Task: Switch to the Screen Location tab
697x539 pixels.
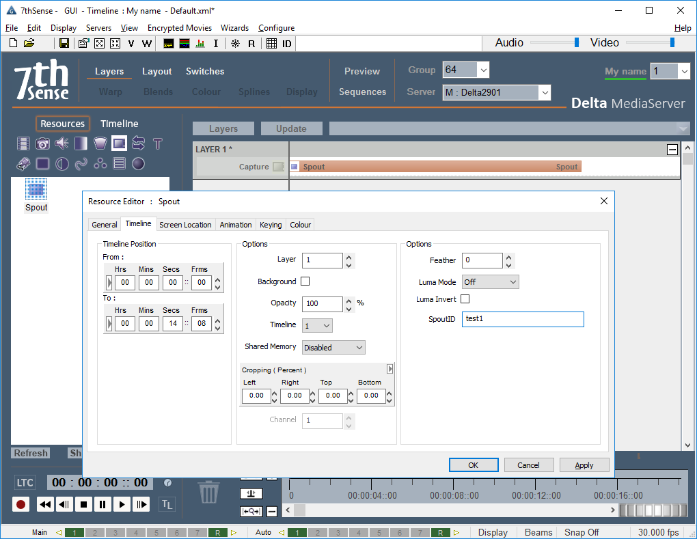Action: coord(185,225)
